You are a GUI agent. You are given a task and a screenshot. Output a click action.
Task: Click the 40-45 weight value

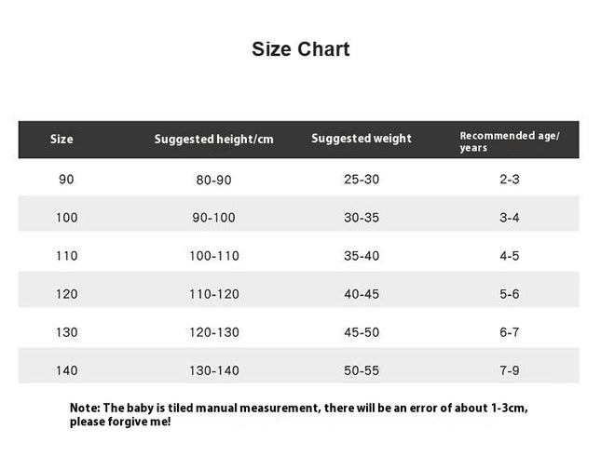(362, 294)
